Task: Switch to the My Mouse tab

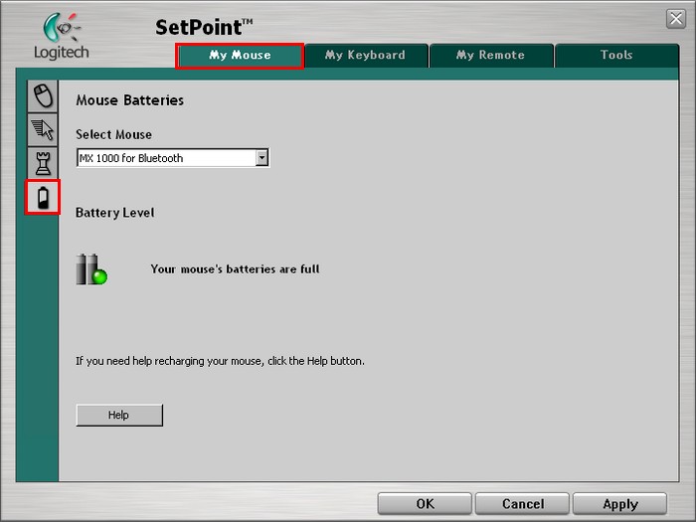Action: pos(240,56)
